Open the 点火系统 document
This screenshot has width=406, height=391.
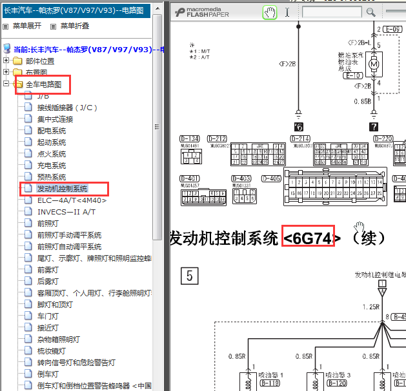tap(52, 154)
